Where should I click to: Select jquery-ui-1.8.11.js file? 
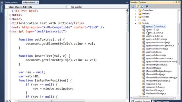tap(154, 36)
